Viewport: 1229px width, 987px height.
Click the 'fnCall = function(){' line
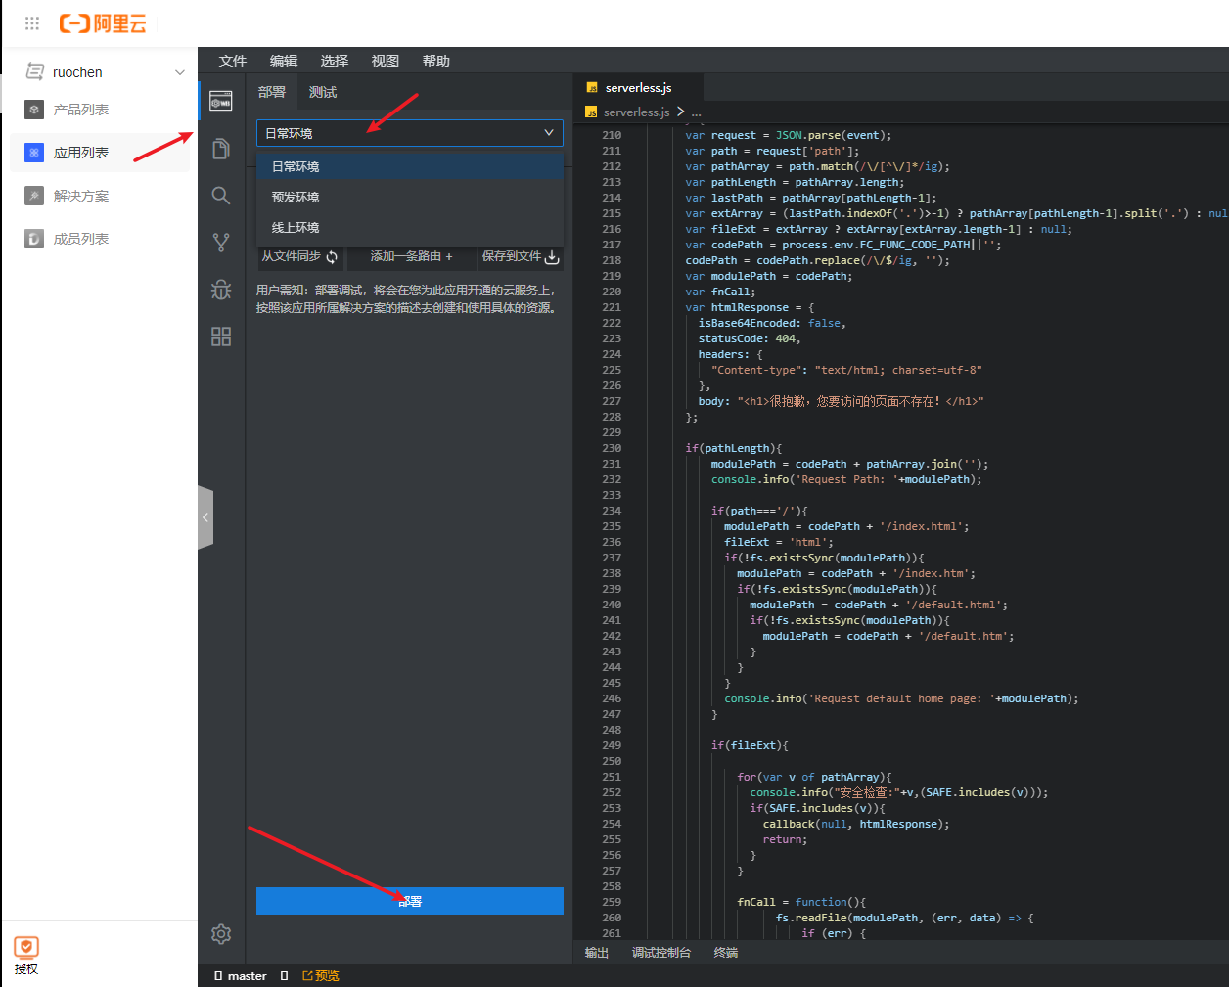[x=801, y=902]
